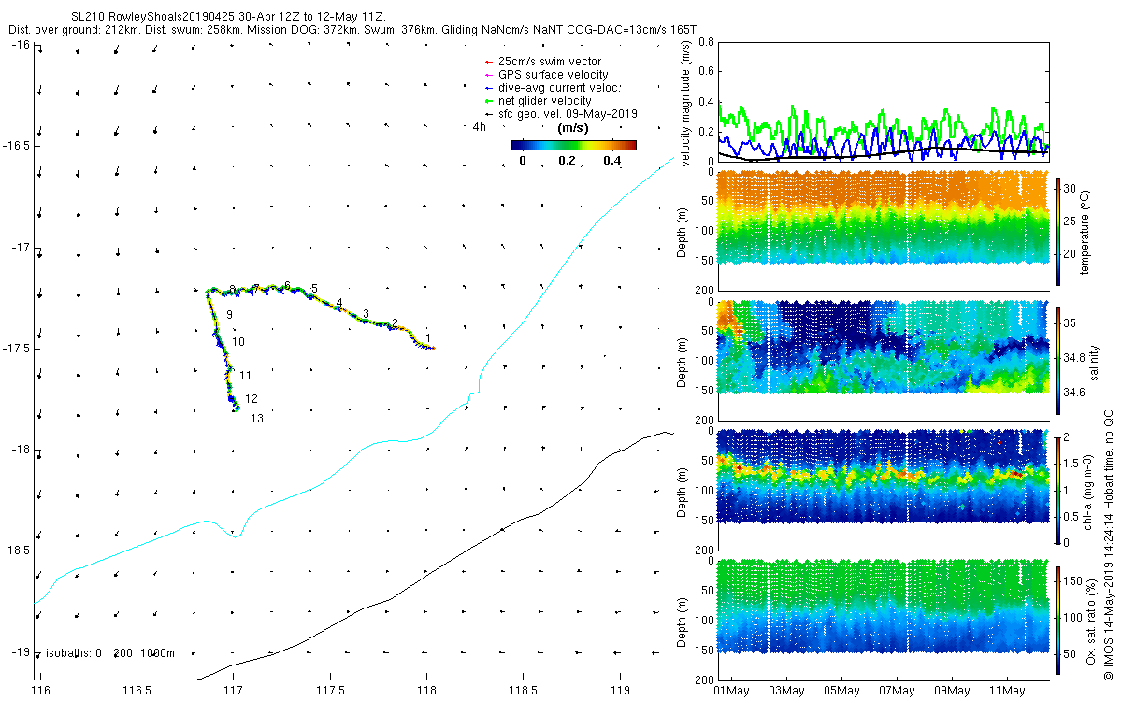The width and height of the screenshot is (1122, 701).
Task: Click waypoint label '1' on the glider track
Action: coord(427,337)
